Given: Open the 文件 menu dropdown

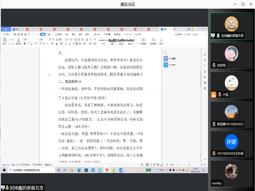Looking at the screenshot, I should 7,34.
